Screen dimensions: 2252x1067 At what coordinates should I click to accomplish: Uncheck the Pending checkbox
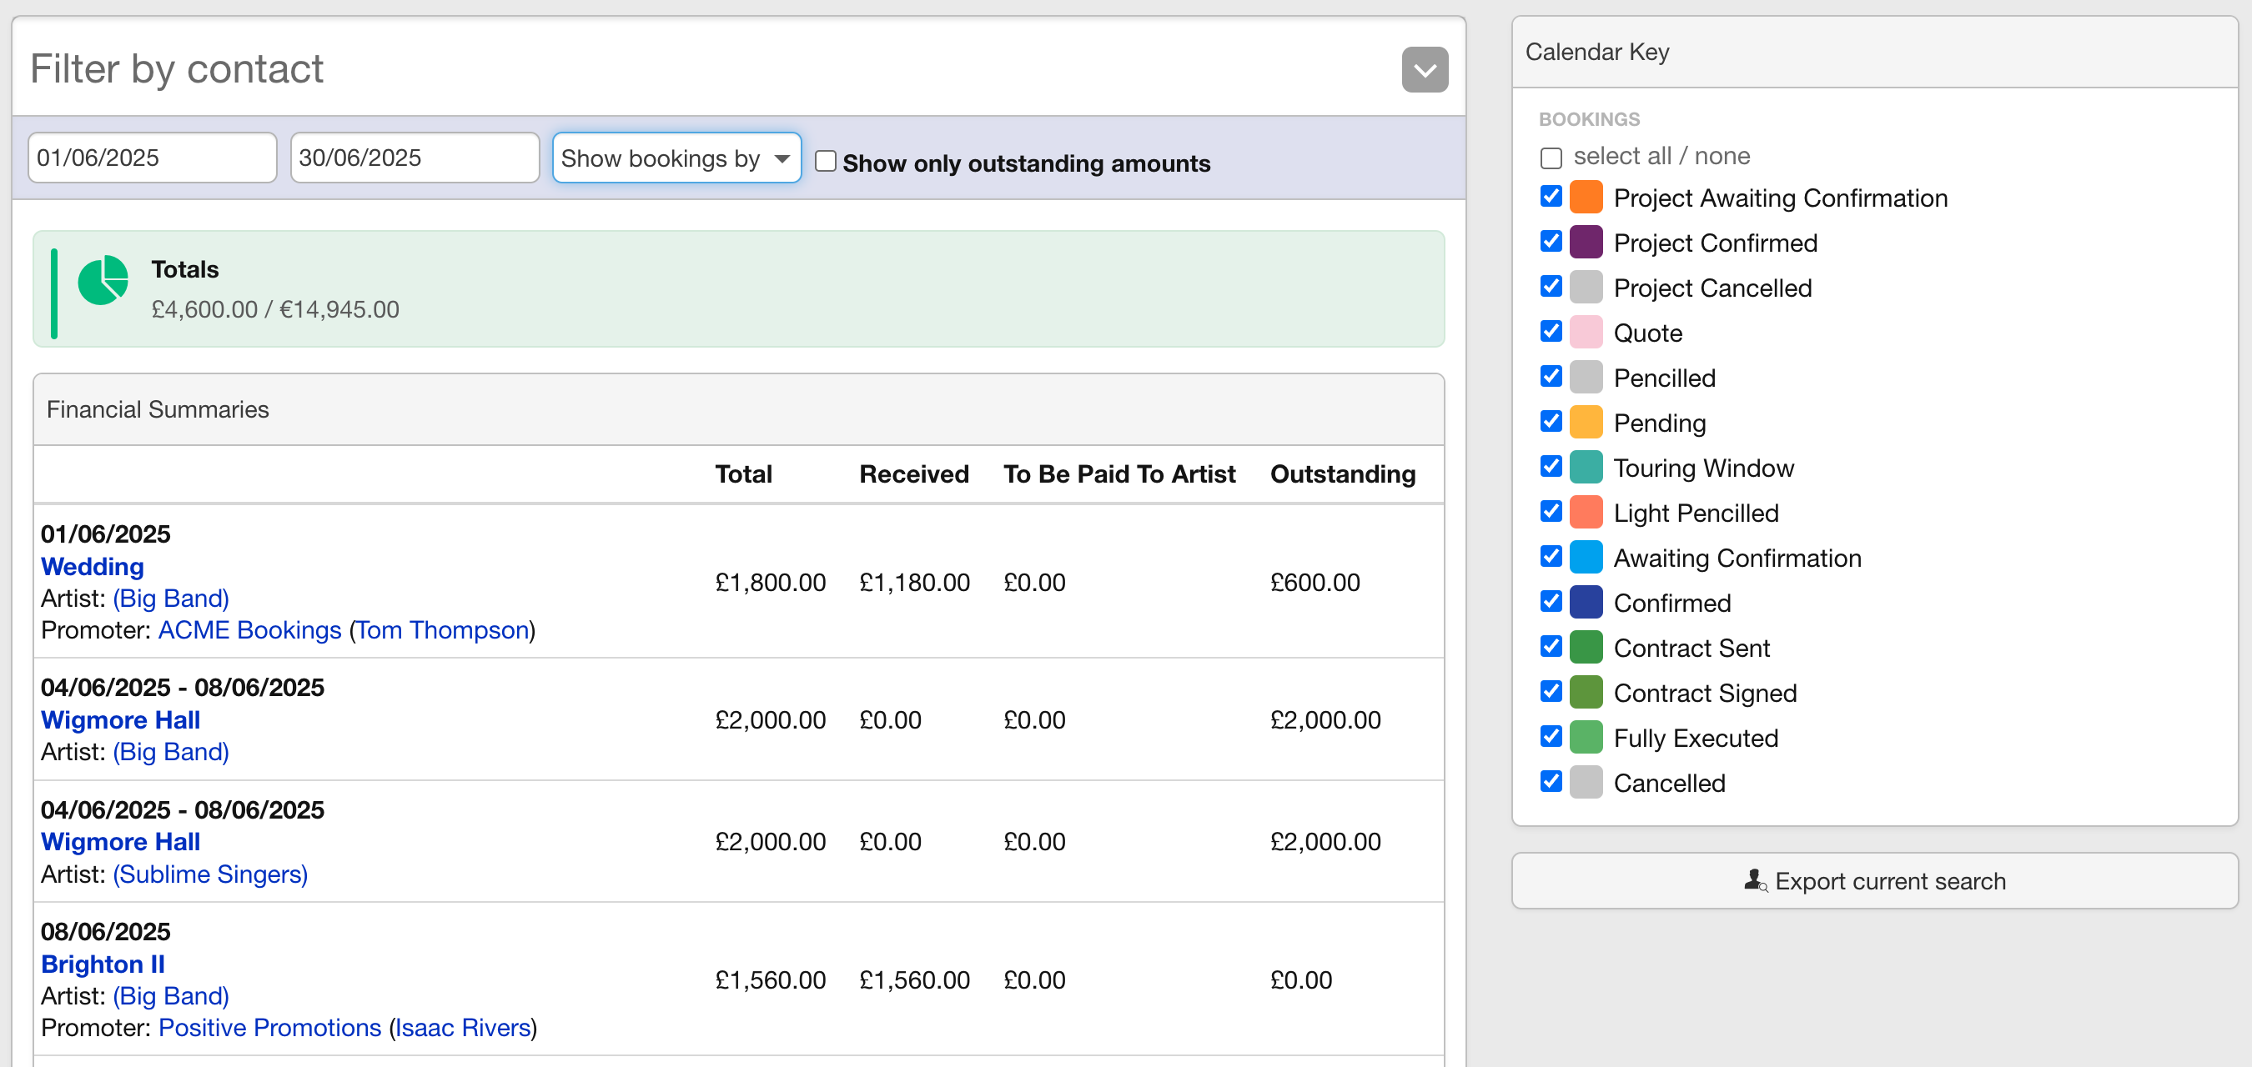pos(1551,421)
